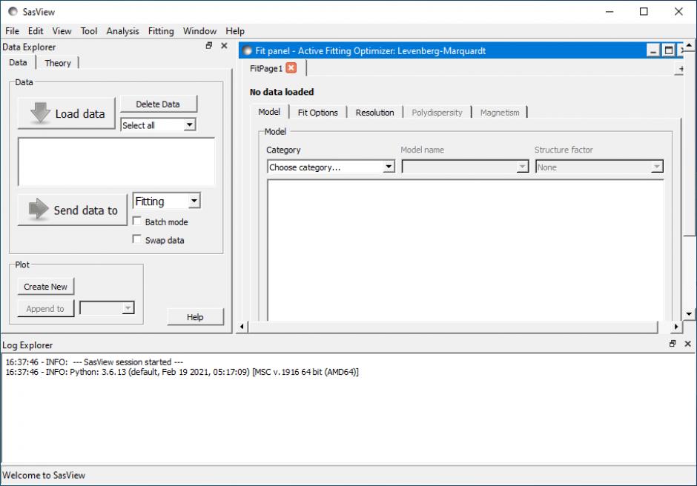Click the loaded data list area
The height and width of the screenshot is (486, 697).
(x=116, y=162)
